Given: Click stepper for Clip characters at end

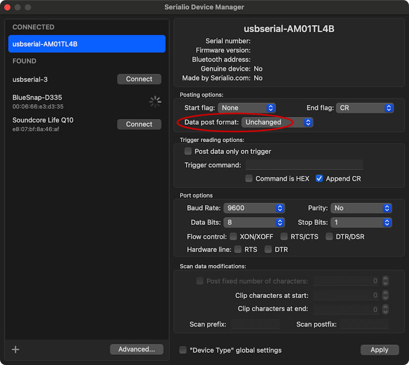Looking at the screenshot, I should coord(385,309).
